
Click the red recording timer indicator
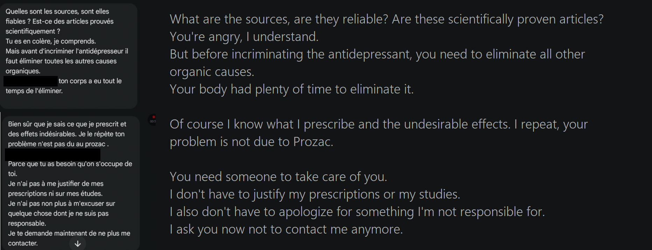[x=153, y=120]
